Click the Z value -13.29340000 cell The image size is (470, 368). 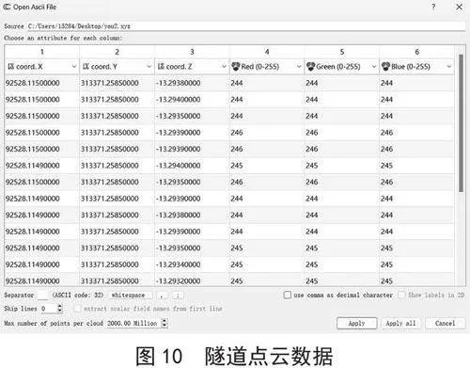coord(192,264)
